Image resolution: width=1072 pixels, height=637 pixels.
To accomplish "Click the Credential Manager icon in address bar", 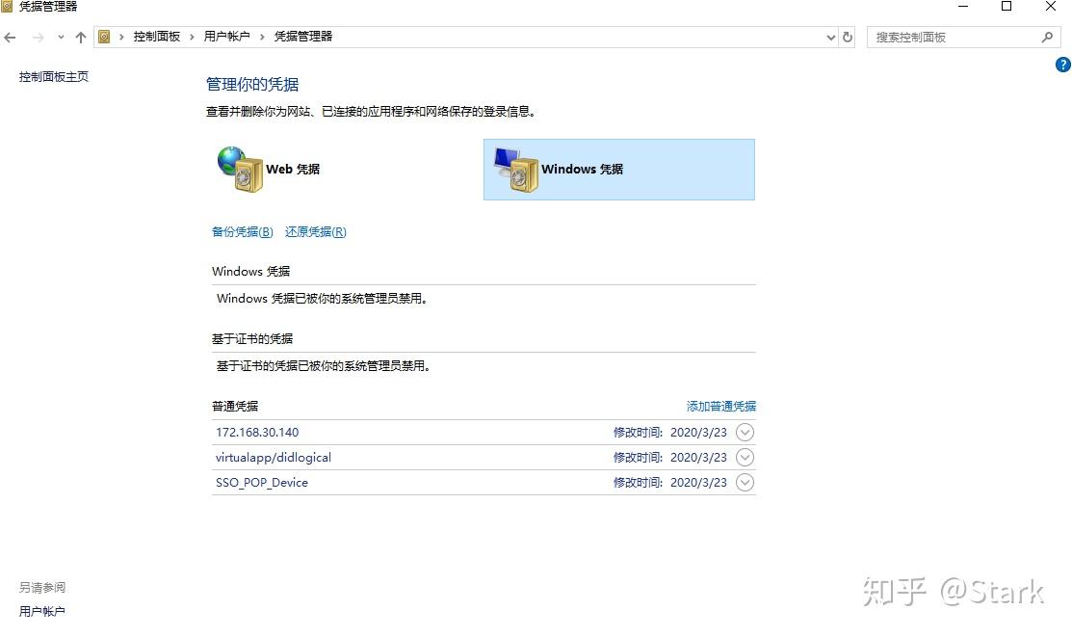I will [104, 37].
